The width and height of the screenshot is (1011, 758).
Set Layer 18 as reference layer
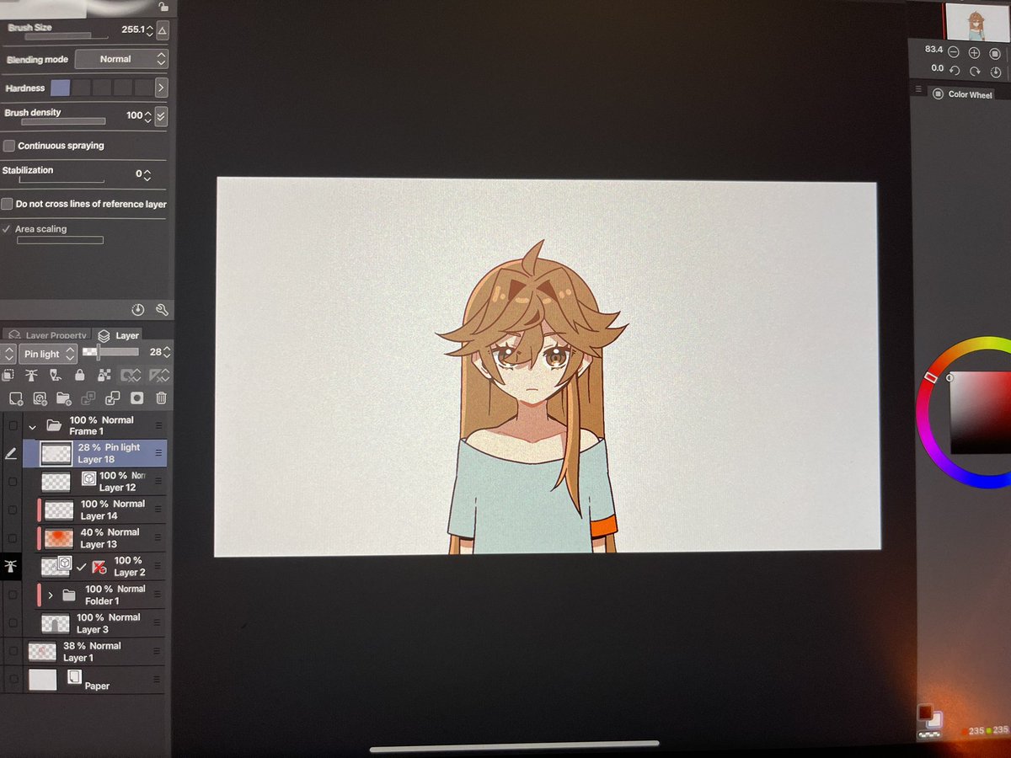[30, 376]
